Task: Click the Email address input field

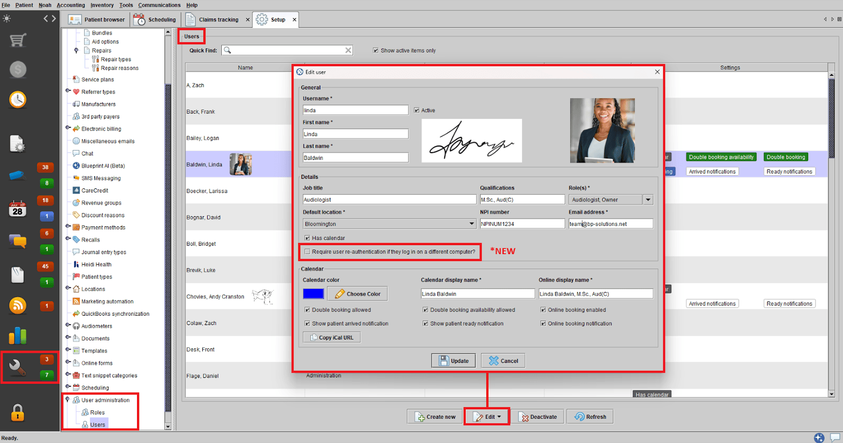Action: pos(610,224)
